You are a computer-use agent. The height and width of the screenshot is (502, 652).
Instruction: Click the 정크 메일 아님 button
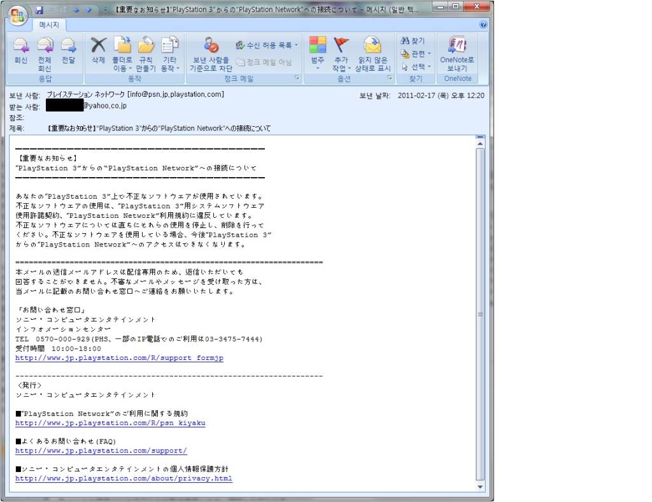pyautogui.click(x=264, y=62)
